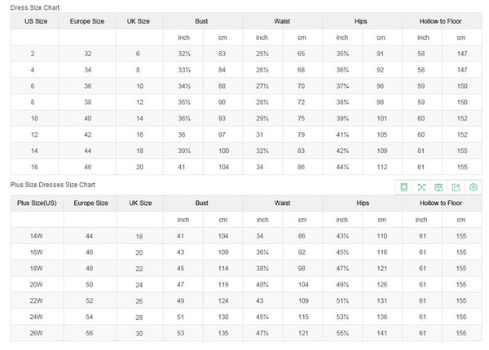Select the "US Size" column header
The width and height of the screenshot is (489, 350).
pos(35,20)
